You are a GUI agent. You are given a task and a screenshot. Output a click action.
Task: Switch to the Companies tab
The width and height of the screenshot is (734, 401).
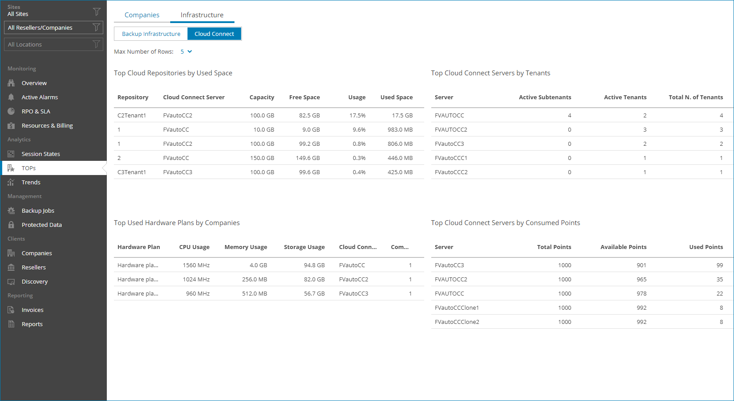(x=142, y=15)
